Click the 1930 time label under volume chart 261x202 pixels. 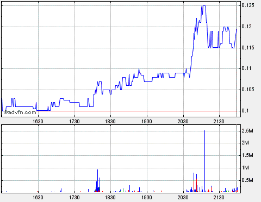(x=147, y=197)
